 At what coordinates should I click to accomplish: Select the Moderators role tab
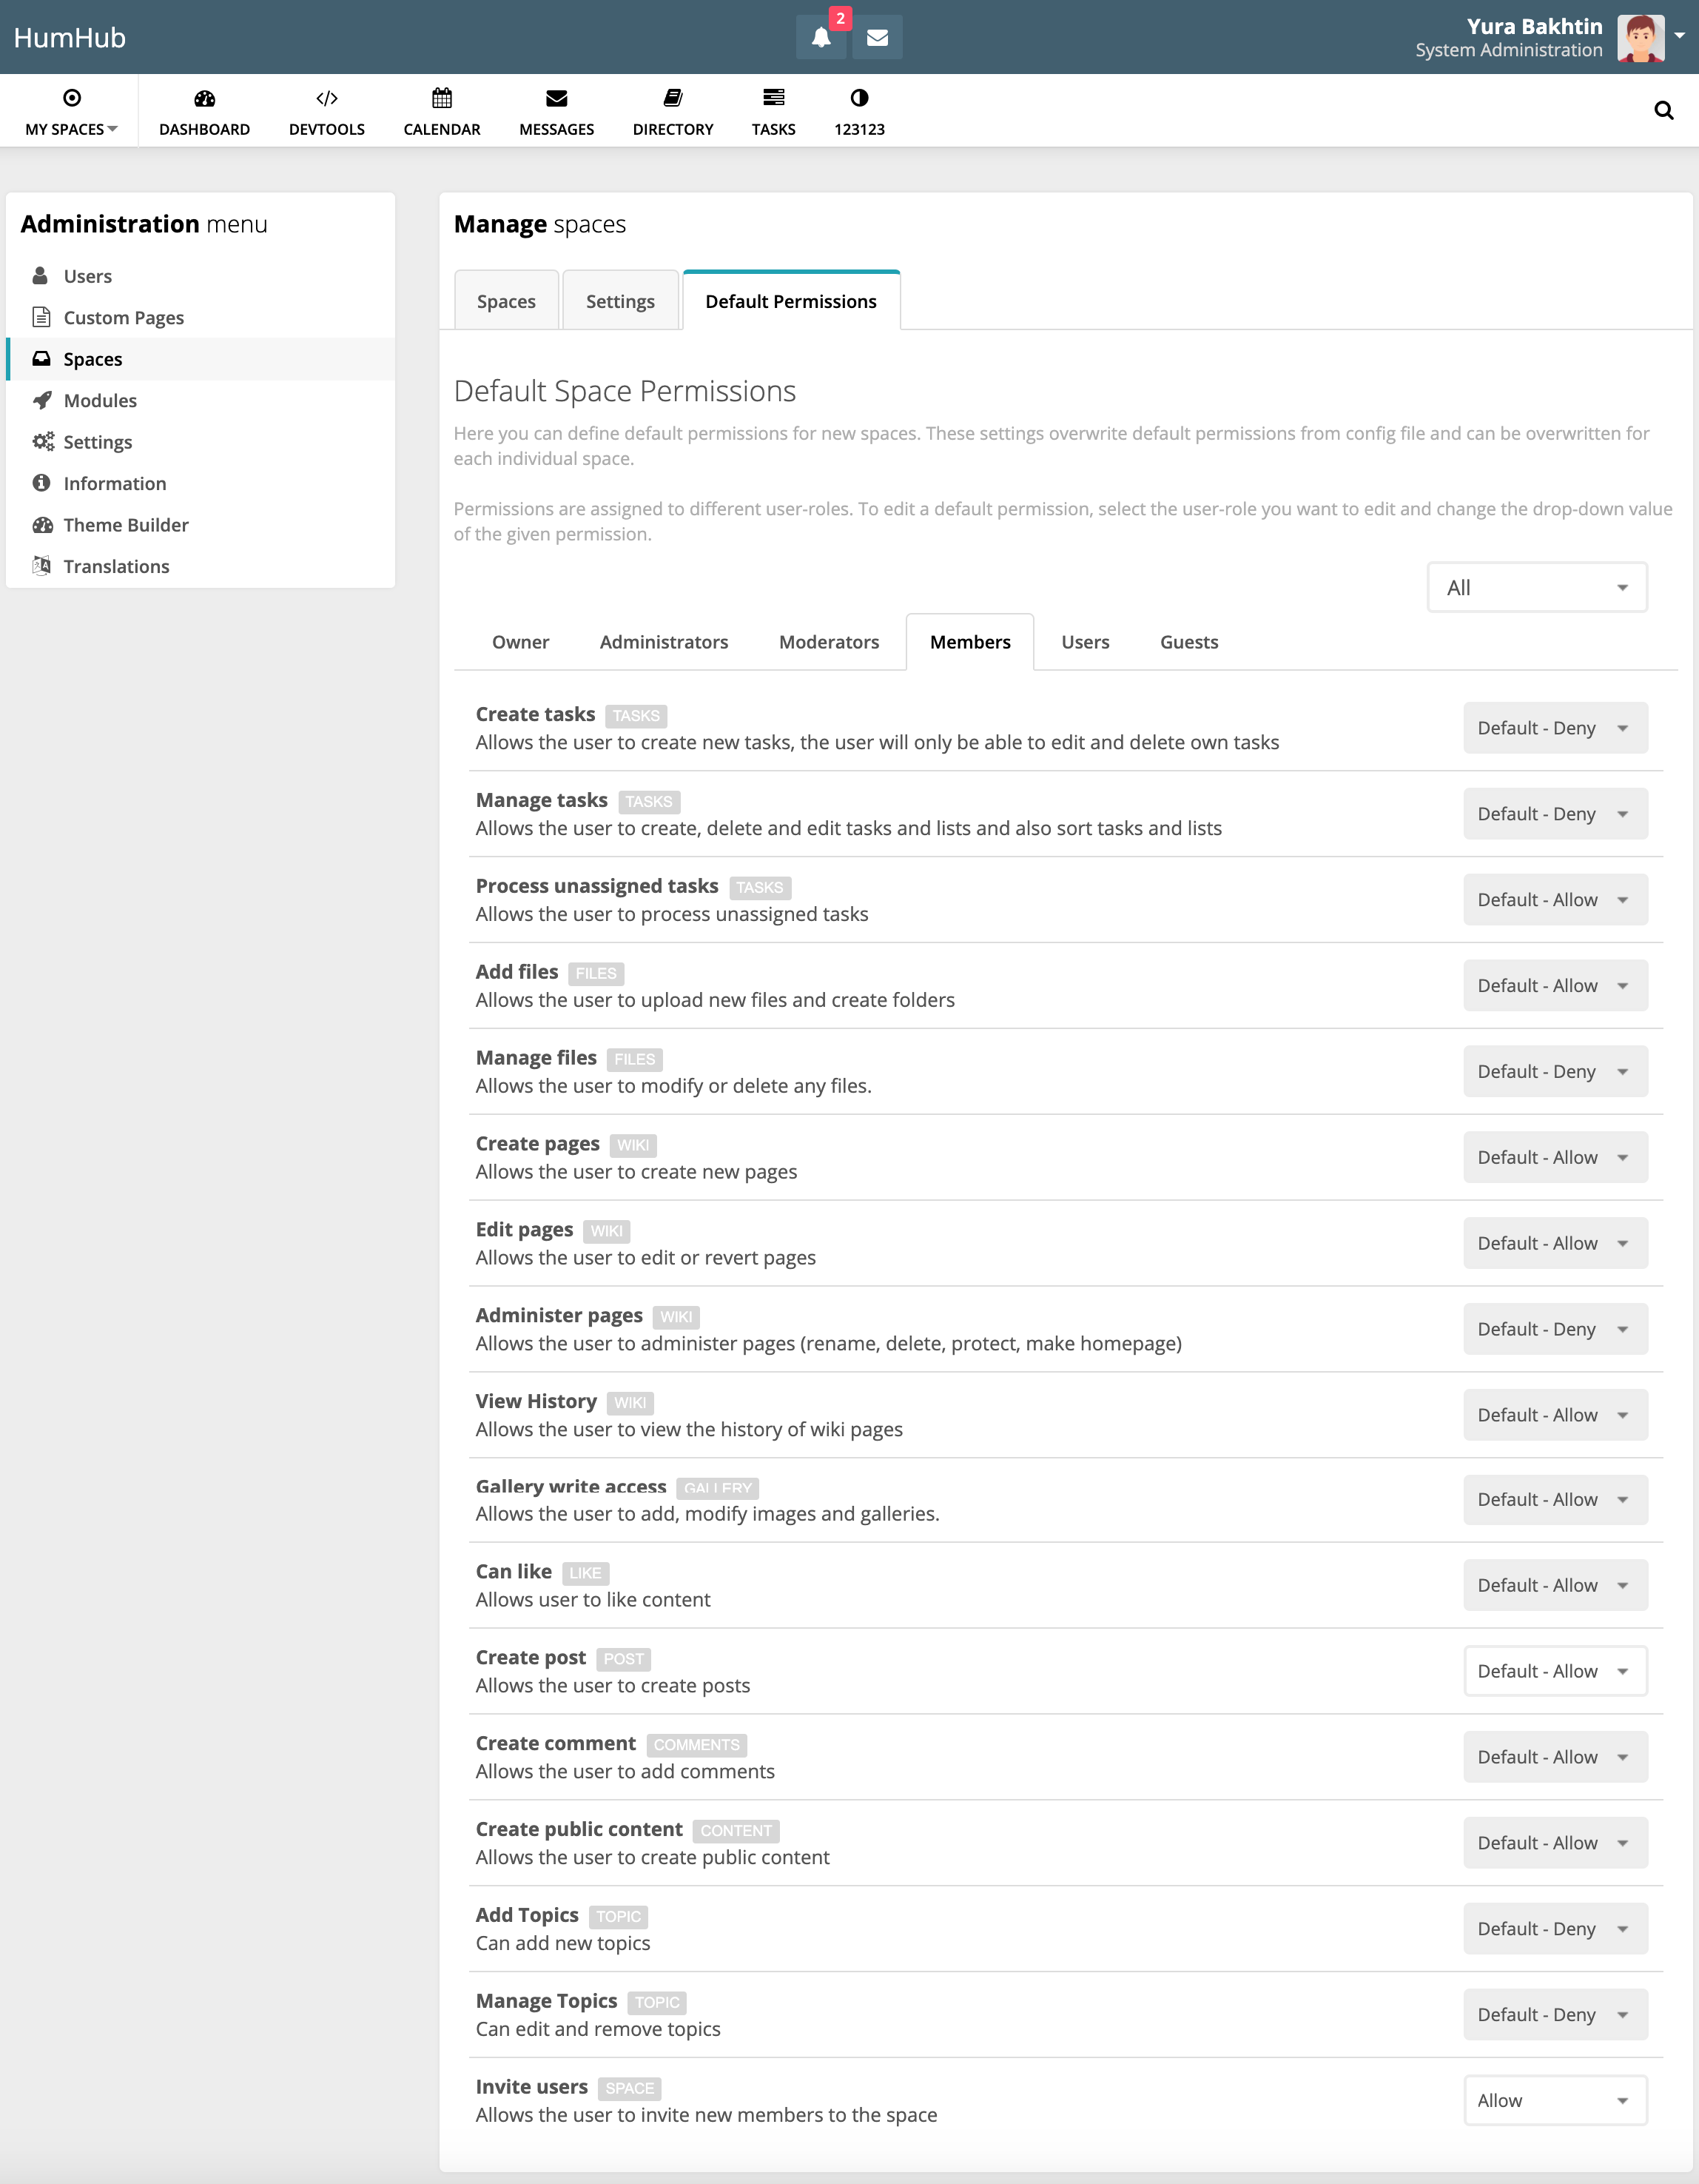[829, 641]
